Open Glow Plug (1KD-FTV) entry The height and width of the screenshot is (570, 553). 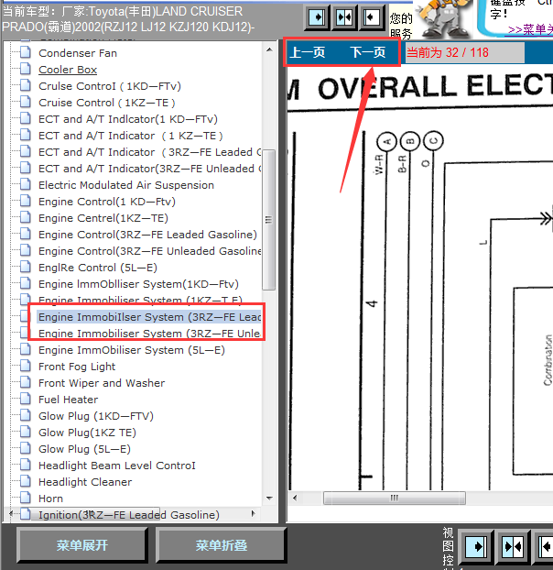[96, 416]
